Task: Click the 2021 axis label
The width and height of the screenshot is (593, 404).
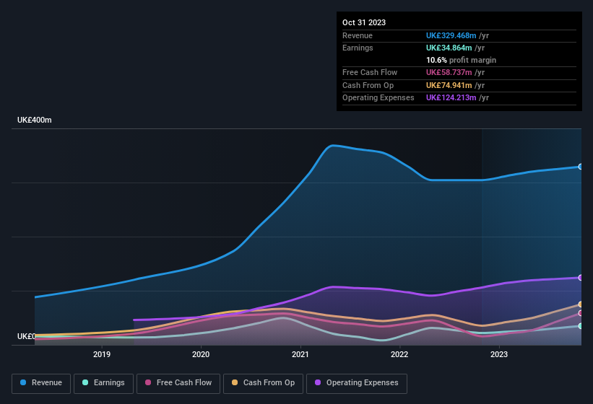Action: 300,354
